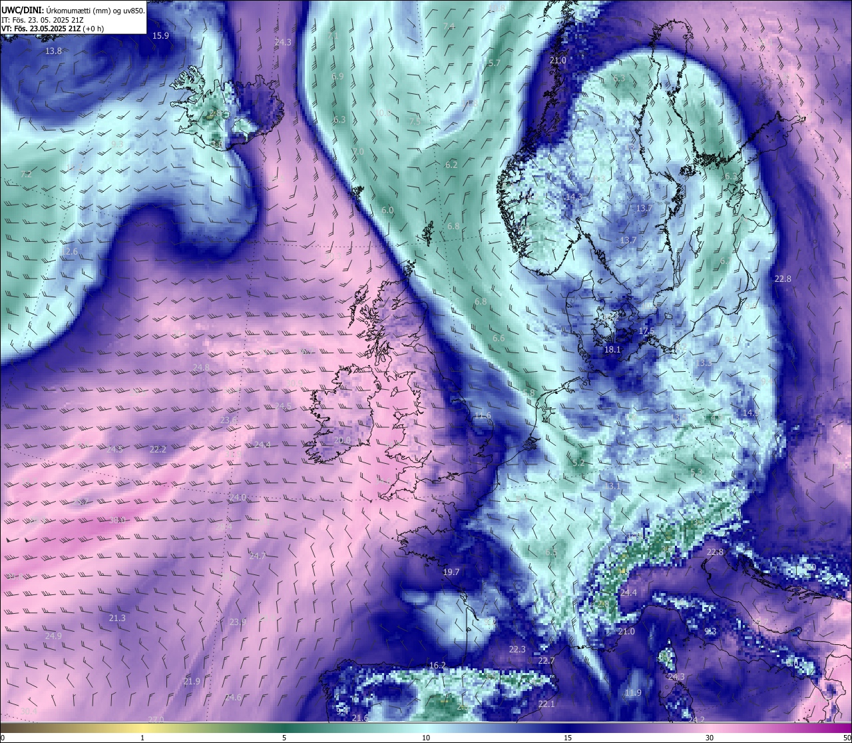Click the colour scale label 50
The width and height of the screenshot is (852, 743).
[847, 738]
